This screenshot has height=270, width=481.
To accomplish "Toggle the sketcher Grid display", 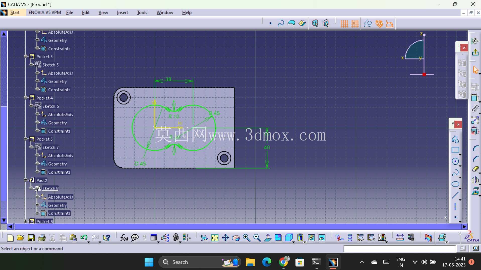I will pyautogui.click(x=344, y=24).
